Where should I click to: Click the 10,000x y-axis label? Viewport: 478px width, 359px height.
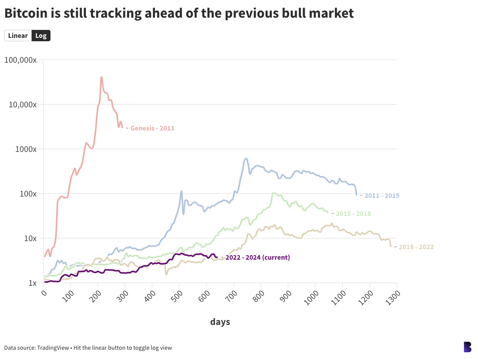pyautogui.click(x=23, y=104)
